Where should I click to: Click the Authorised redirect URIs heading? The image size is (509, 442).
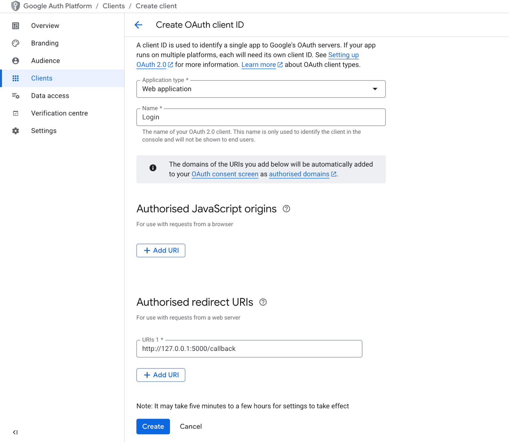click(195, 302)
